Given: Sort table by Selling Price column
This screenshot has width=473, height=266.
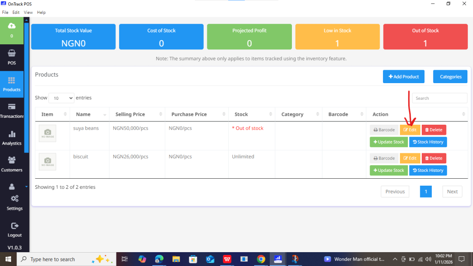Looking at the screenshot, I should [x=137, y=115].
